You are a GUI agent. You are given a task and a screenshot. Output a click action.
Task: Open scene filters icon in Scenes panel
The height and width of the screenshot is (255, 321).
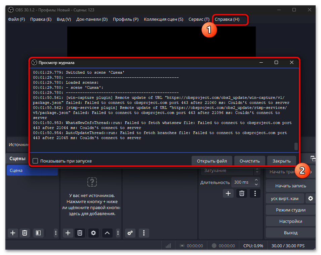[x=38, y=233]
